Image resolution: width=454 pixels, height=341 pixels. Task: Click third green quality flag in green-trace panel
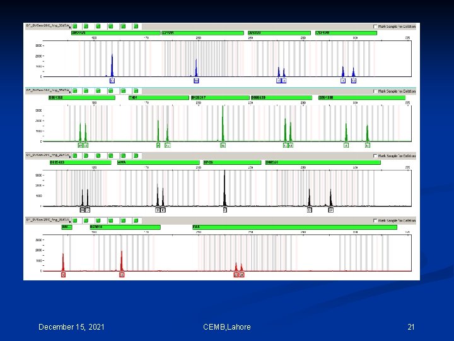[x=98, y=91]
